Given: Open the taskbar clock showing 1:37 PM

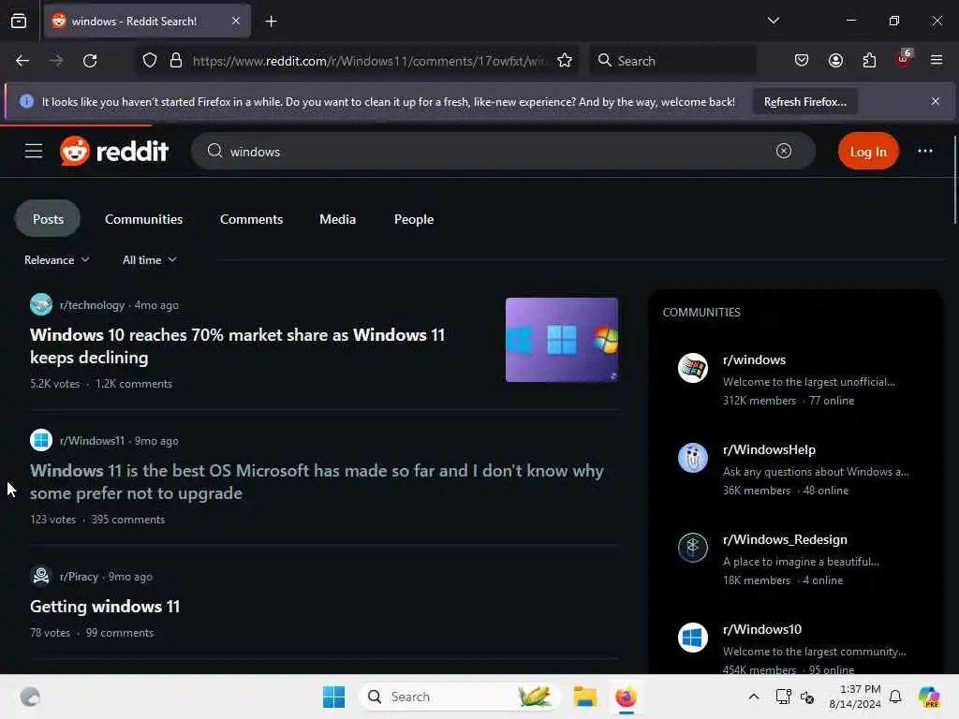Looking at the screenshot, I should [x=855, y=697].
